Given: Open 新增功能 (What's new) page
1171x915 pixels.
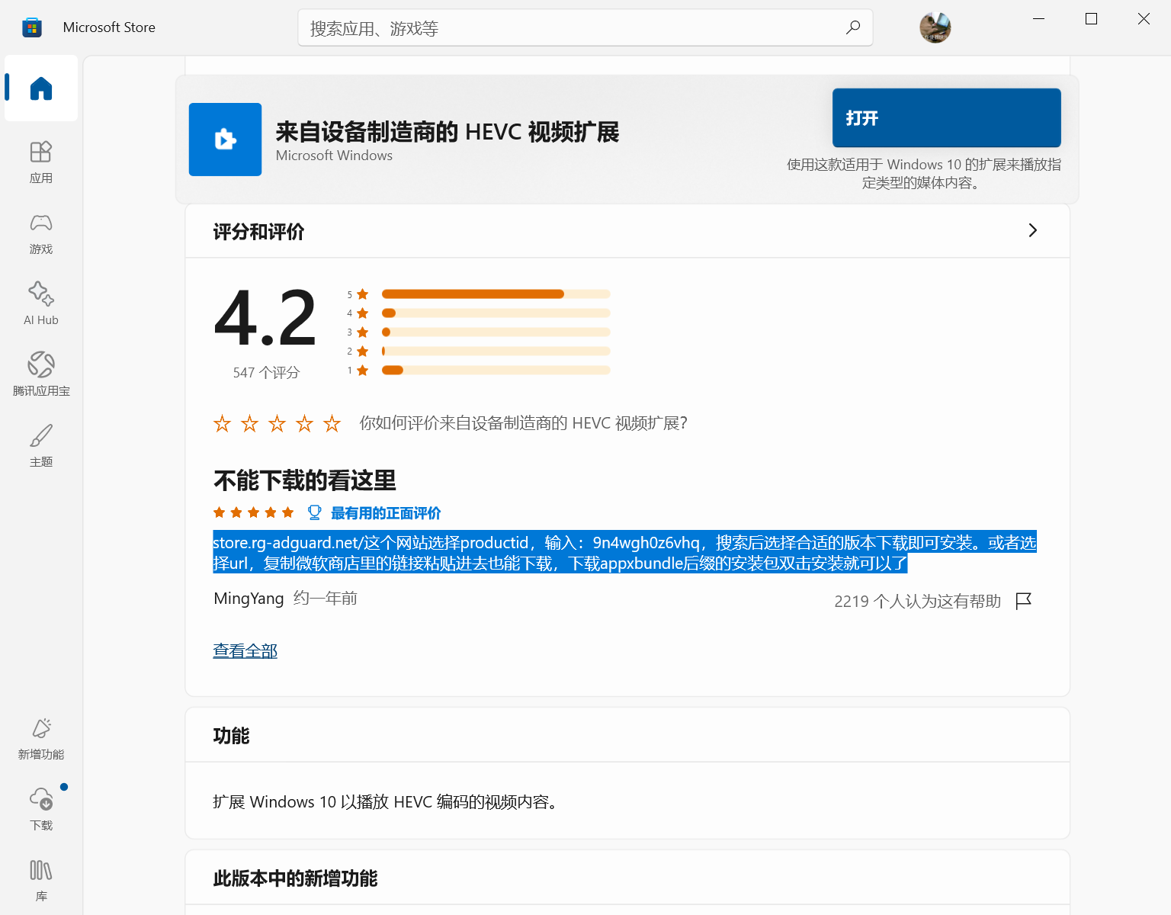Looking at the screenshot, I should coord(41,737).
